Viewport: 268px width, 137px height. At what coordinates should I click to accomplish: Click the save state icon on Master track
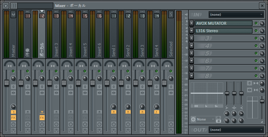point(13,131)
